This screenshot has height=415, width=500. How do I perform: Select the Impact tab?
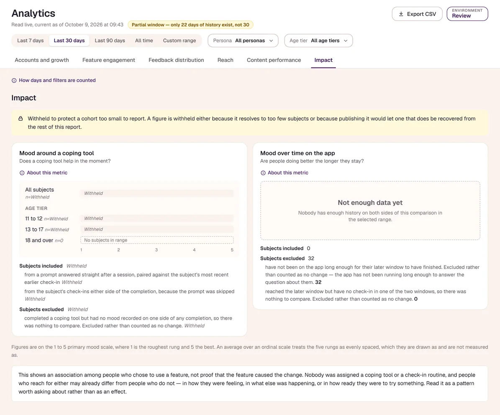tap(323, 60)
